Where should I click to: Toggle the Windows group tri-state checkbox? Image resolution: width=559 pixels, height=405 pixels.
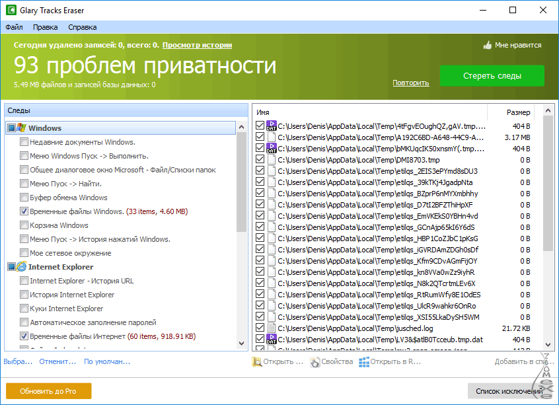[11, 128]
